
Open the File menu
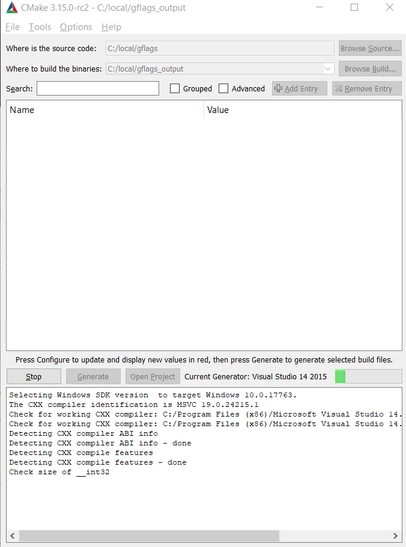(13, 27)
